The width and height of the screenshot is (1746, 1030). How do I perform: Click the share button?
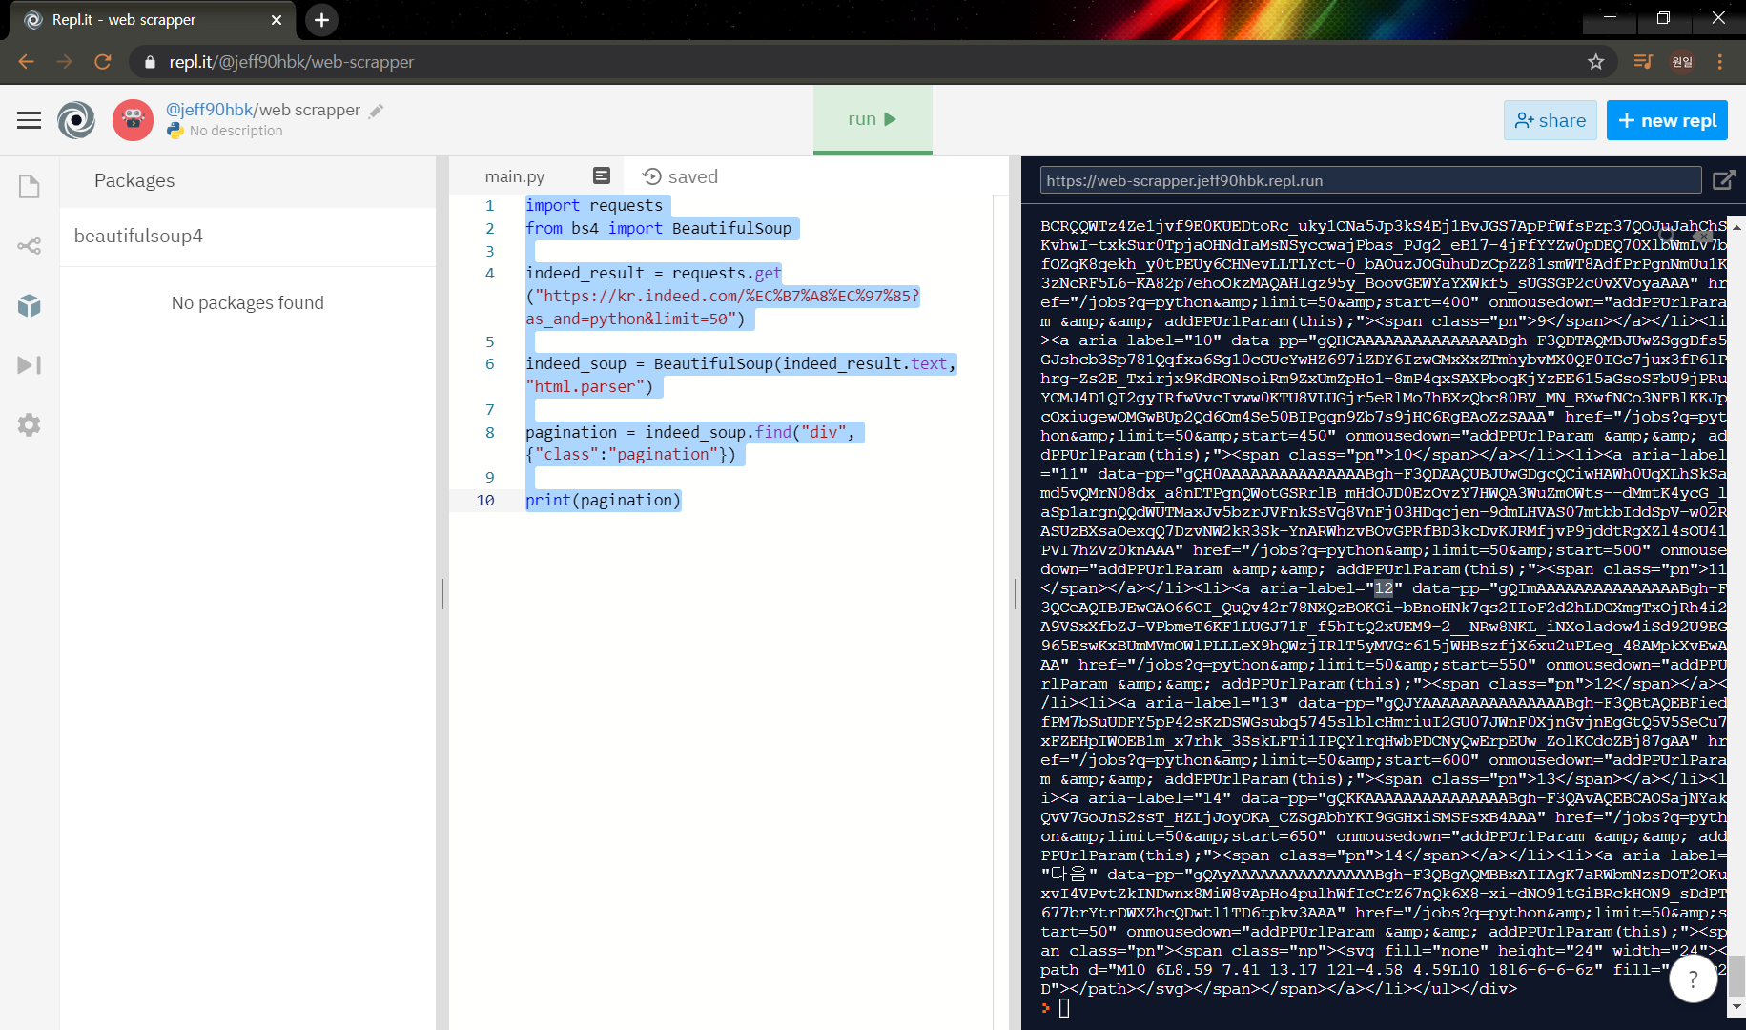coord(1550,120)
